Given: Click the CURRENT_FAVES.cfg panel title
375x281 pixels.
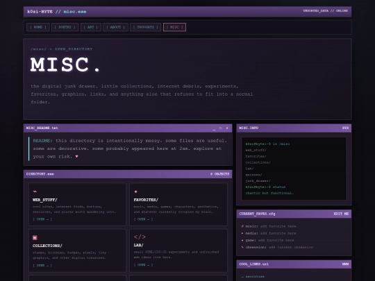Looking at the screenshot, I should pos(257,214).
